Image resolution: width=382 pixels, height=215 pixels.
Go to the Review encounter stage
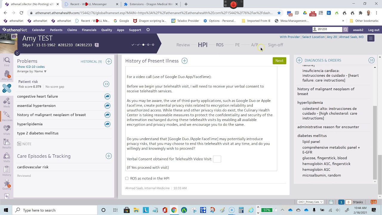coord(183,45)
